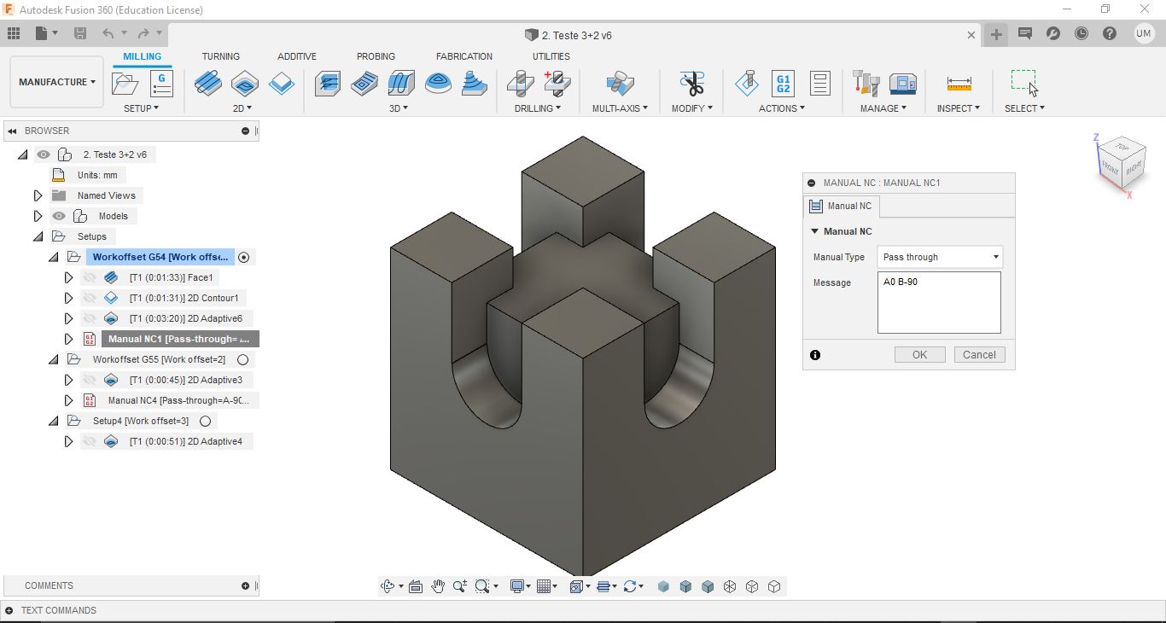Select the Inspect measure tool icon
The height and width of the screenshot is (623, 1166).
958,83
